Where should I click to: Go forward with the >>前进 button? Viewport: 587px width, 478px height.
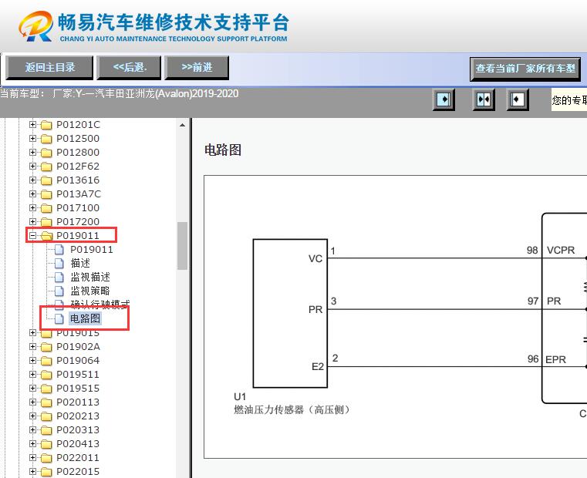(197, 67)
